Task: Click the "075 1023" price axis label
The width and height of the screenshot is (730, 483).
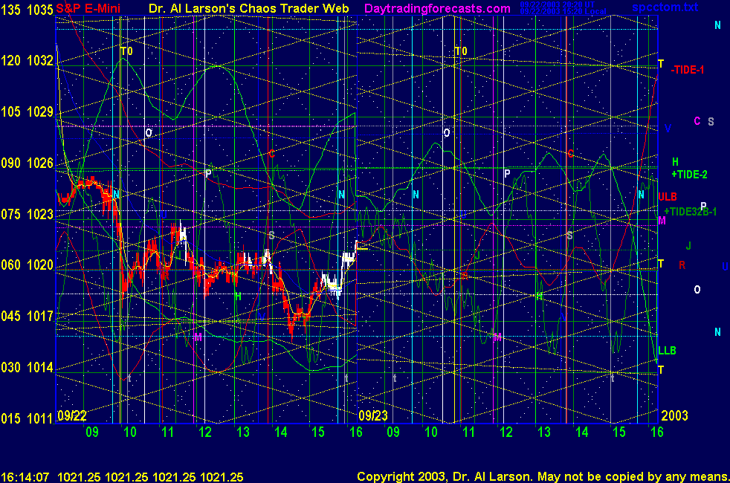Action: click(x=27, y=214)
